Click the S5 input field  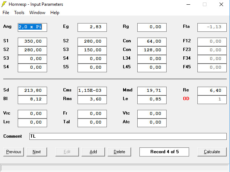coord(92,68)
